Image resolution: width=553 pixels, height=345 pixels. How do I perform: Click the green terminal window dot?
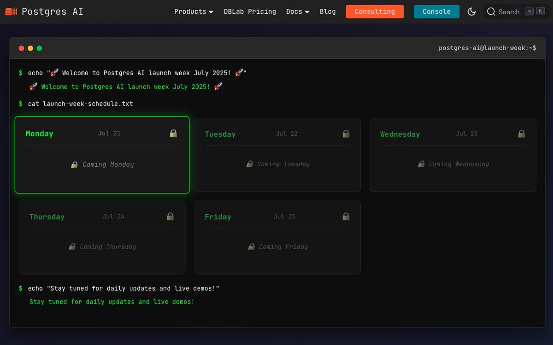39,48
